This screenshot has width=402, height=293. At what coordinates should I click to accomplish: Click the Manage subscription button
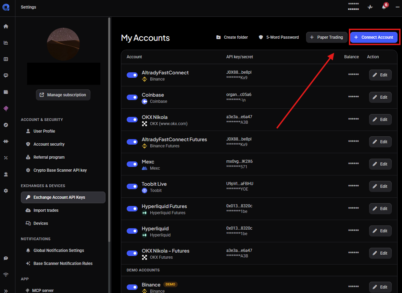click(x=63, y=95)
